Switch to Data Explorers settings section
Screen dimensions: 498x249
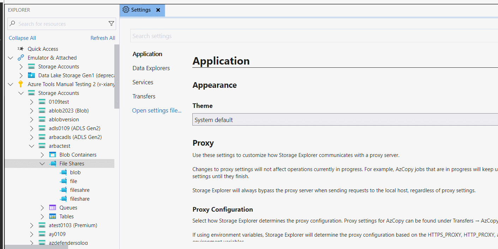(151, 68)
